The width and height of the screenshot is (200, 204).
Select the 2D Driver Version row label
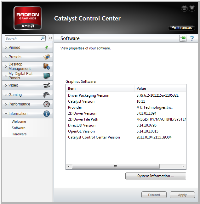[82, 113]
